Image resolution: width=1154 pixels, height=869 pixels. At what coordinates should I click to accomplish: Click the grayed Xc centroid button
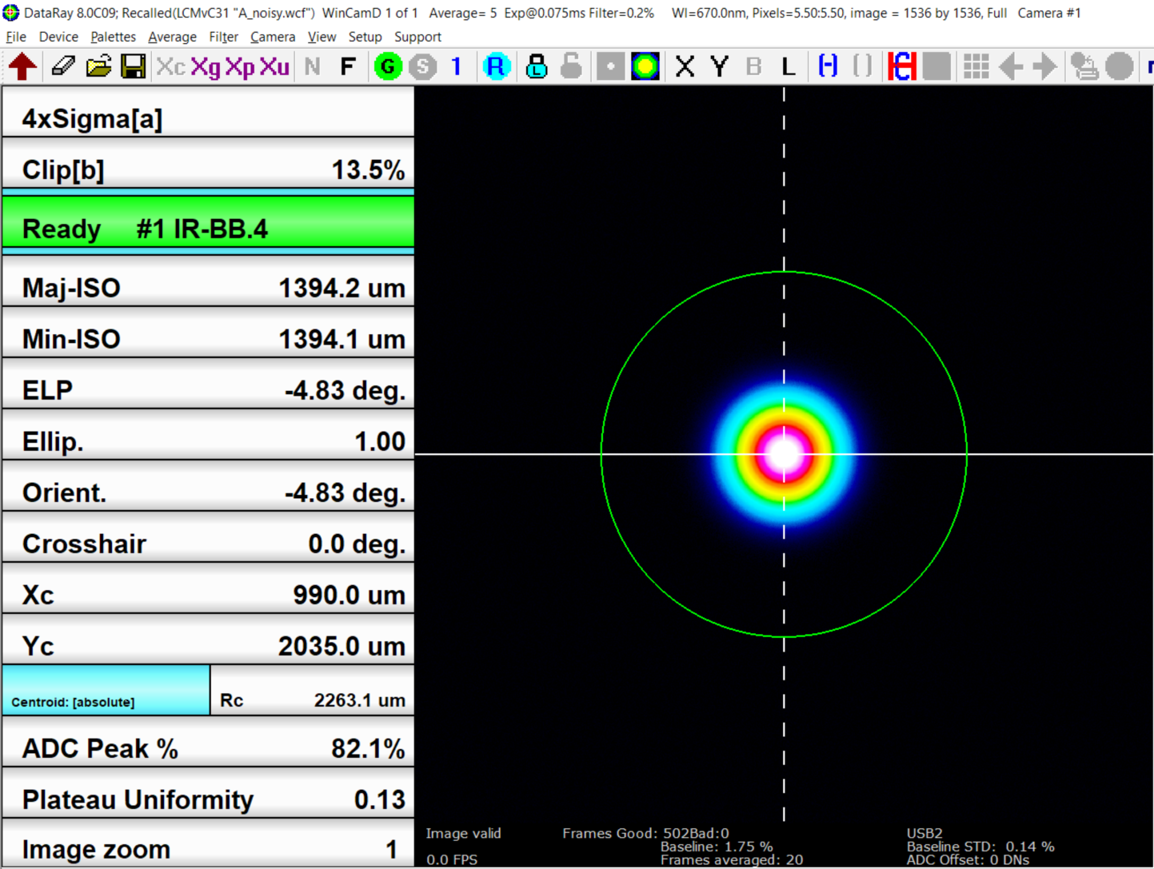pyautogui.click(x=170, y=66)
